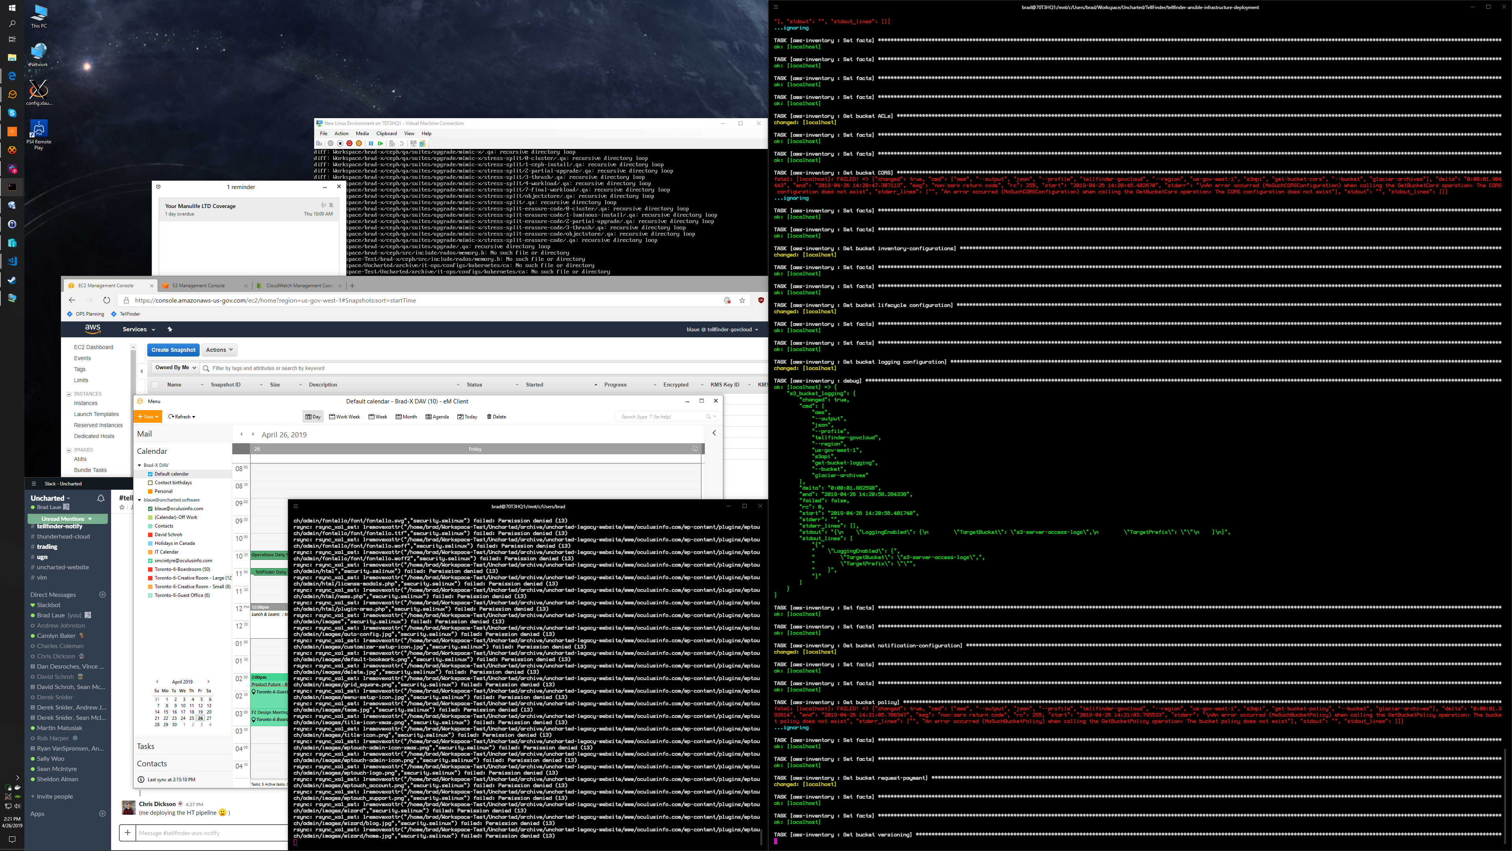The height and width of the screenshot is (851, 1512).
Task: Select the This PC desktop icon
Action: point(39,17)
